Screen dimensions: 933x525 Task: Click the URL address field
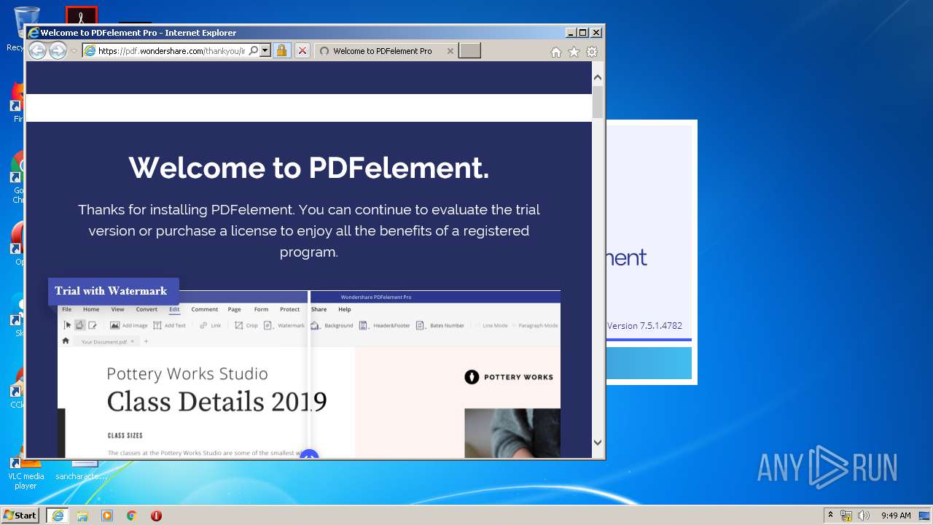(x=171, y=50)
